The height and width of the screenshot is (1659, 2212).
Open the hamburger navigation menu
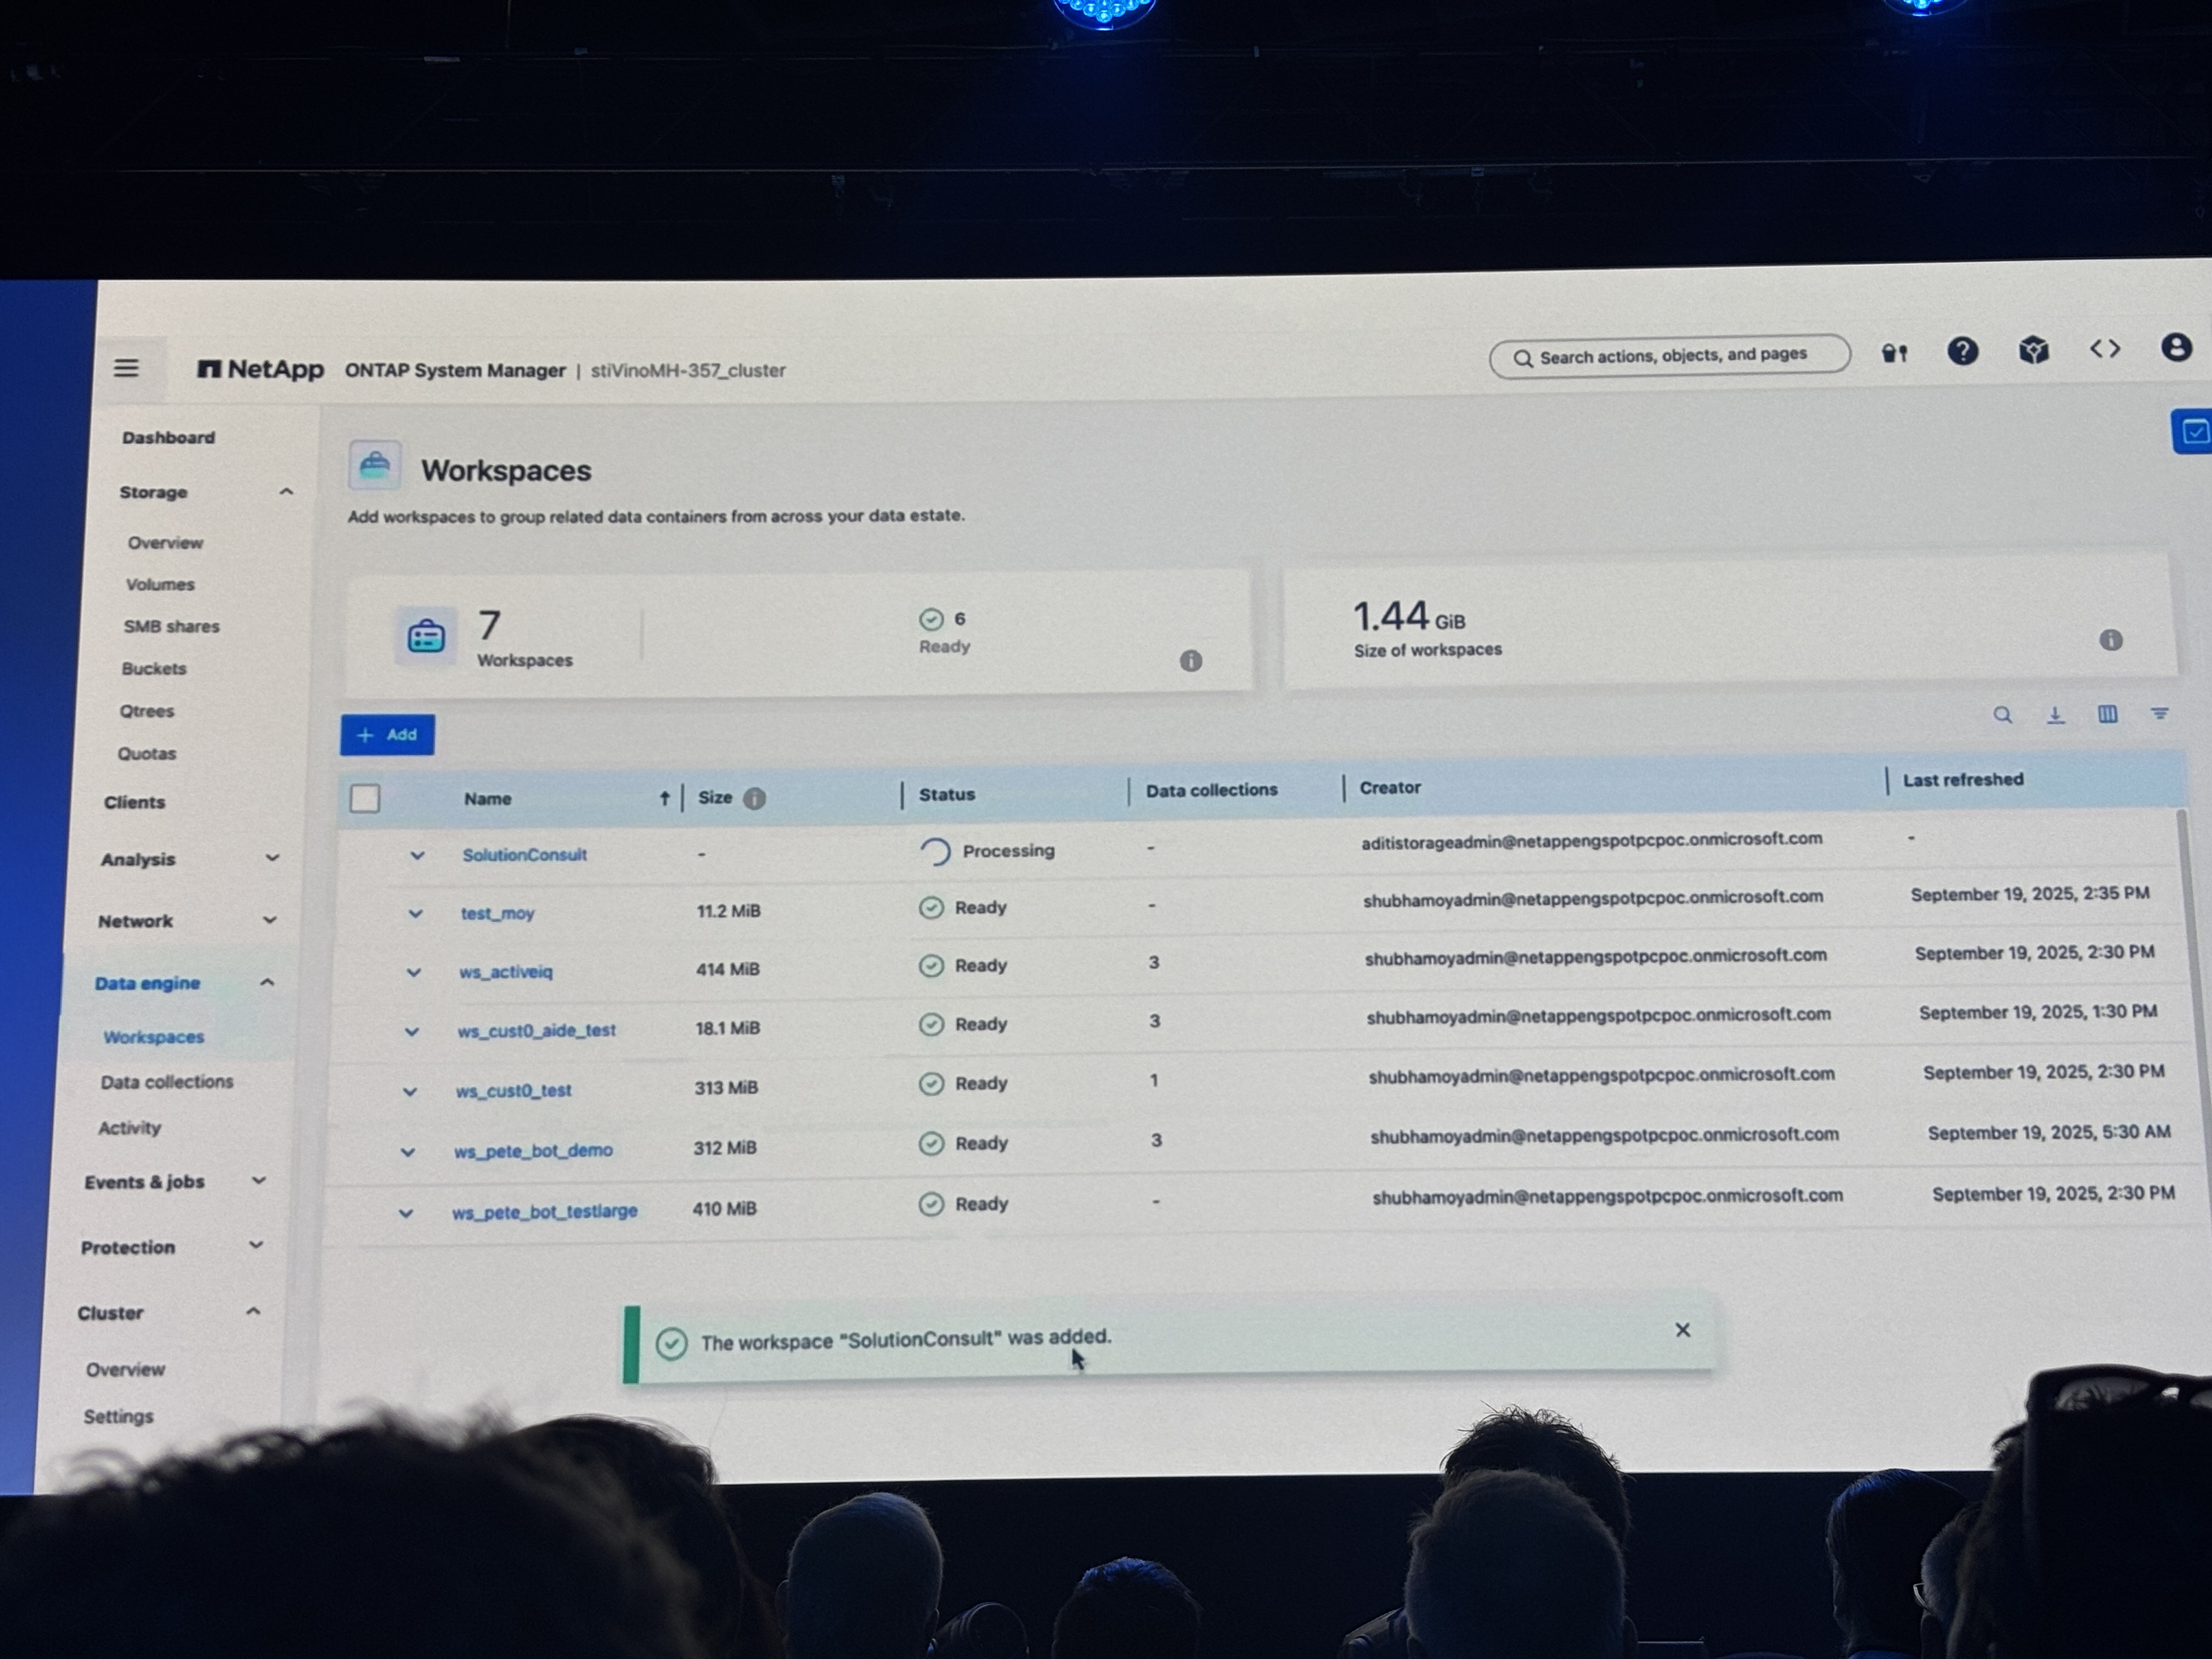(126, 368)
